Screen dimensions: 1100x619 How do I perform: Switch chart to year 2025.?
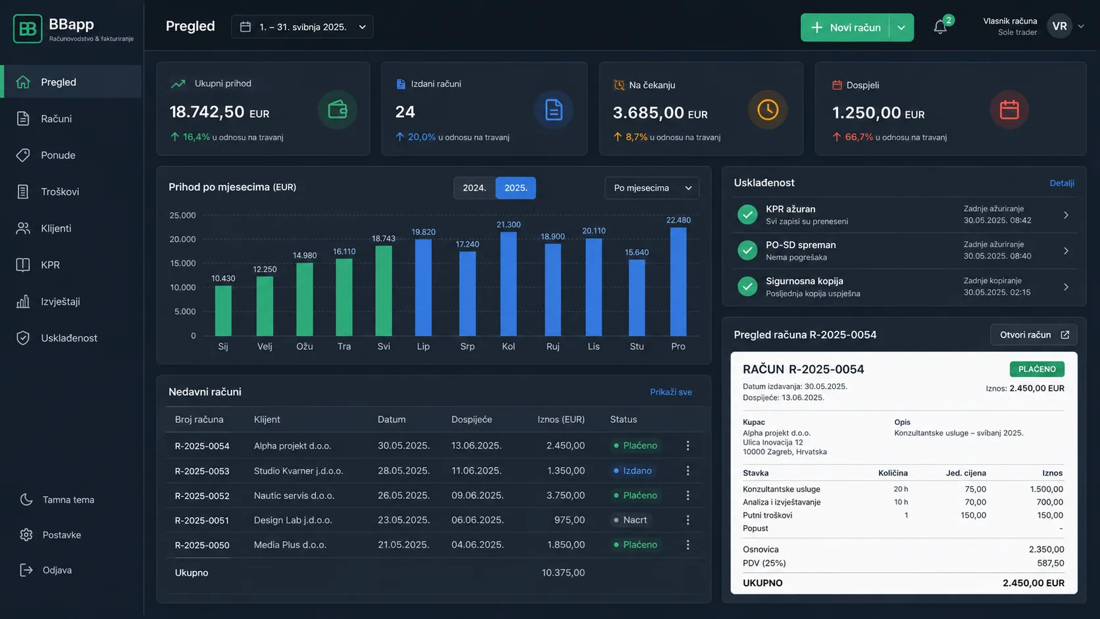516,188
